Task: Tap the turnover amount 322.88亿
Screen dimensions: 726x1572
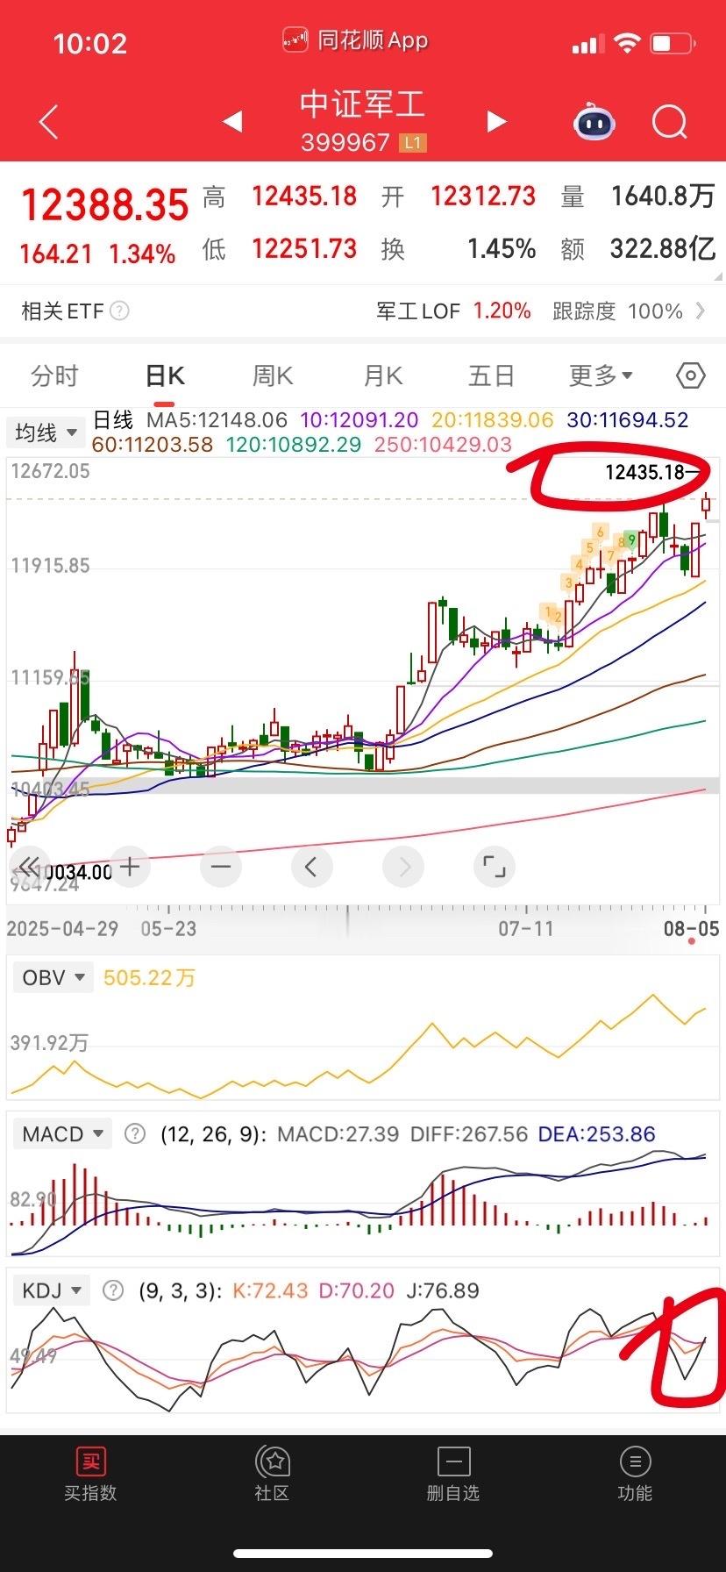Action: point(663,248)
